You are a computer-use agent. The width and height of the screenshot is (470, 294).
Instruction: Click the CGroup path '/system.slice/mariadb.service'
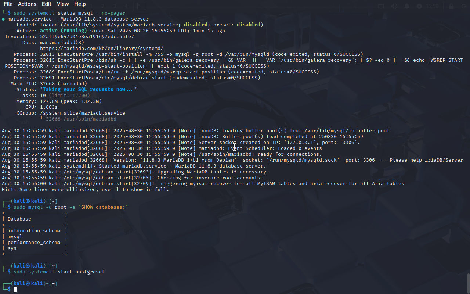pyautogui.click(x=83, y=113)
